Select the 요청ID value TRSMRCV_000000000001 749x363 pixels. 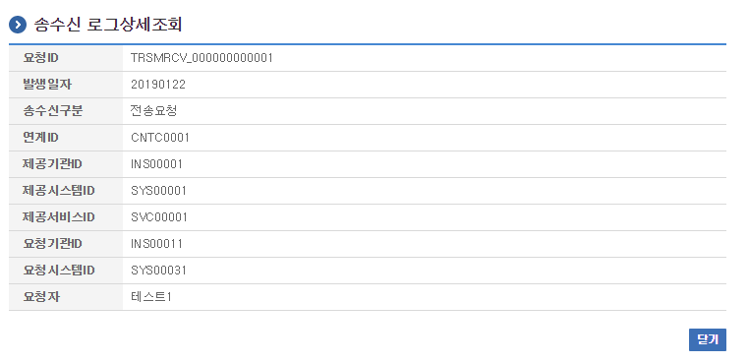[x=202, y=58]
